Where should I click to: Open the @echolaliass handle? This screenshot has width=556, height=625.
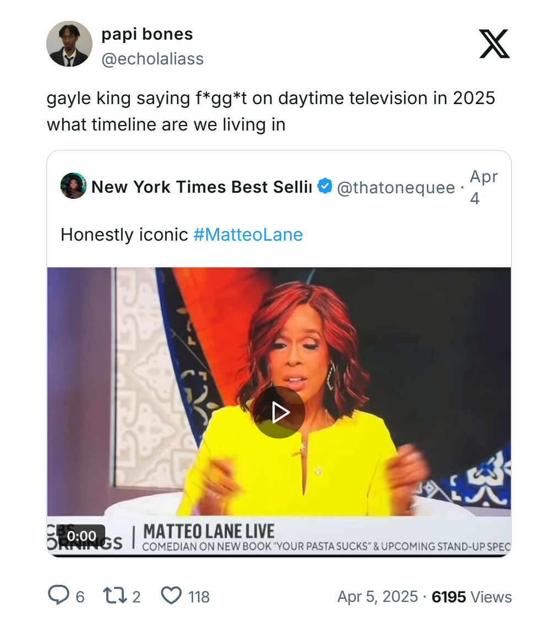pyautogui.click(x=152, y=59)
